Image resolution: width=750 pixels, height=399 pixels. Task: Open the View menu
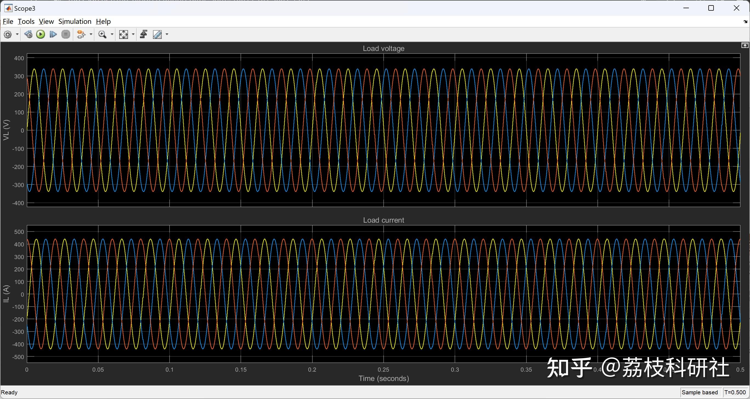coord(46,22)
